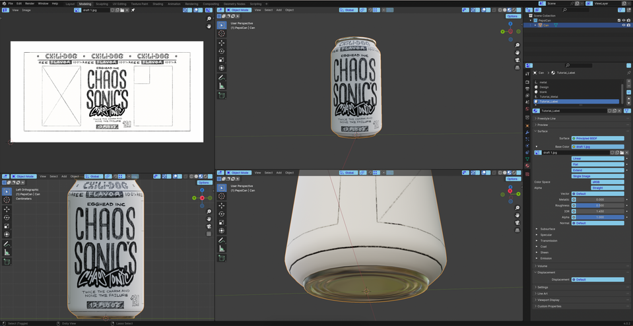Viewport: 633px width, 326px height.
Task: Hide the Can object with its eye icon
Action: click(623, 25)
